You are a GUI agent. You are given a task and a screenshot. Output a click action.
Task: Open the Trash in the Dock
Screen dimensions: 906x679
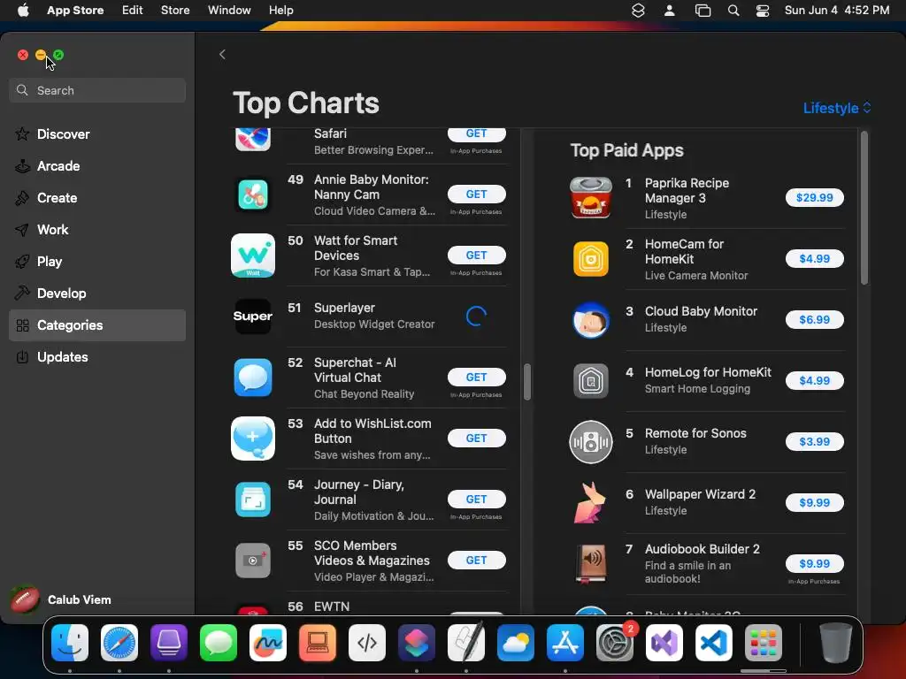(835, 643)
